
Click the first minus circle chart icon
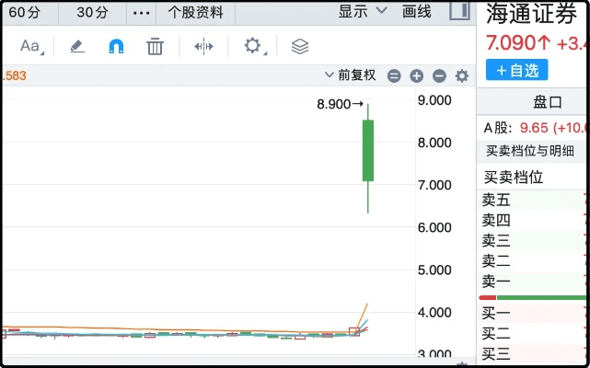(394, 76)
